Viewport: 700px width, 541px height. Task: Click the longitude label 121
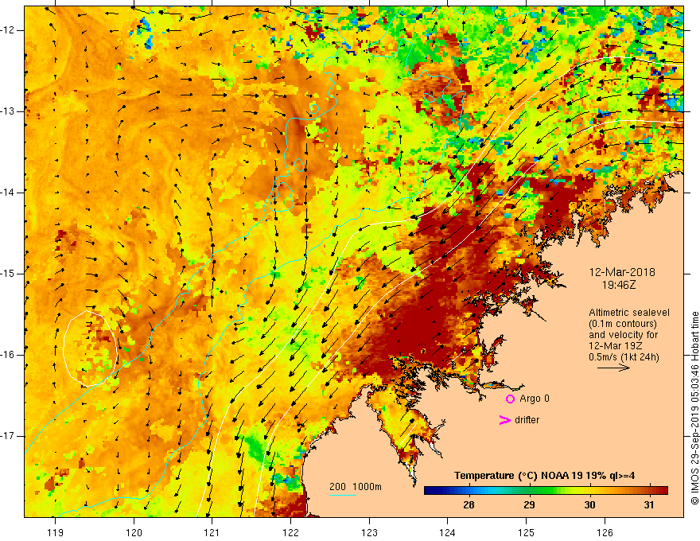[212, 532]
